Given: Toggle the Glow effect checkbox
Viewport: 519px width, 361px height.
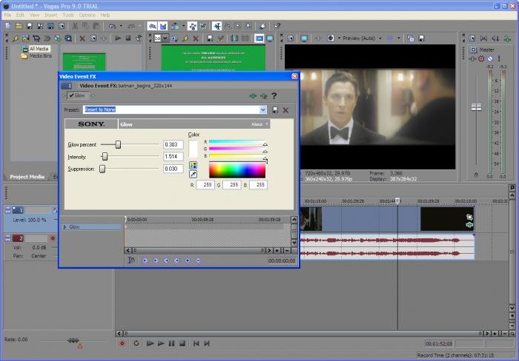Looking at the screenshot, I should (x=71, y=95).
